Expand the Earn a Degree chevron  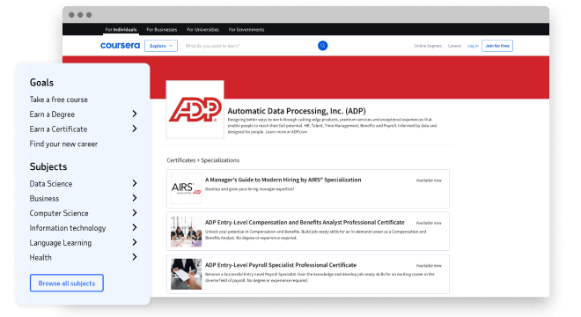135,114
